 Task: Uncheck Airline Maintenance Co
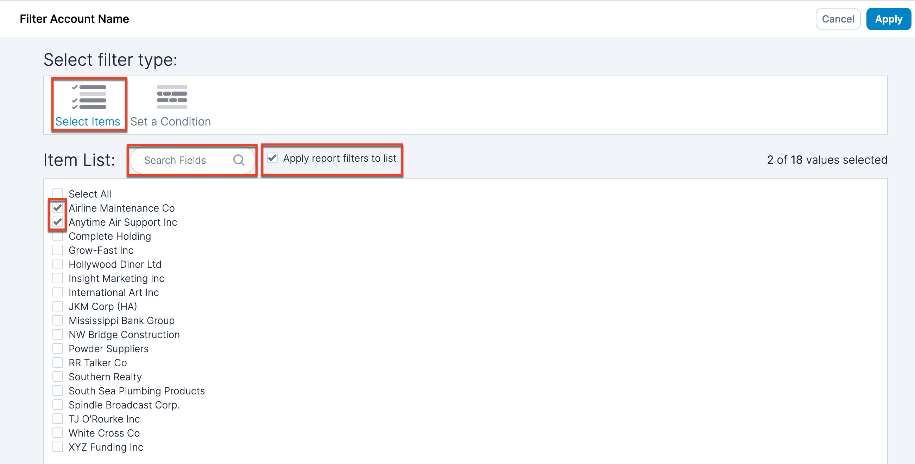(x=58, y=208)
